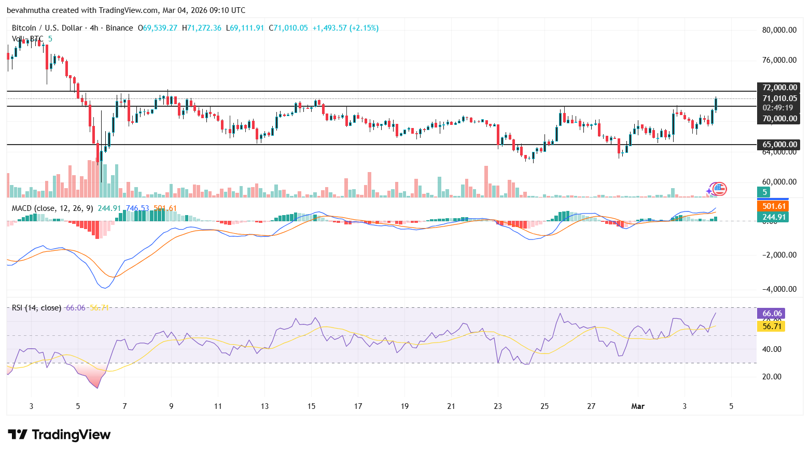Click the orange MACD signal value 501.61 label
This screenshot has height=454, width=810.
pos(773,206)
